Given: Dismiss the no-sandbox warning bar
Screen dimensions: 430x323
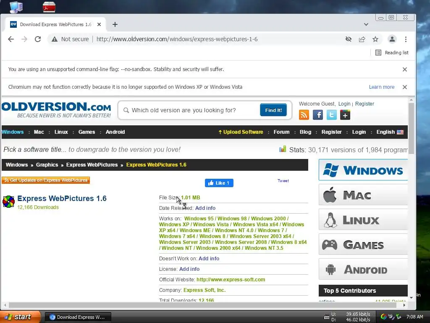Looking at the screenshot, I should coord(404,69).
